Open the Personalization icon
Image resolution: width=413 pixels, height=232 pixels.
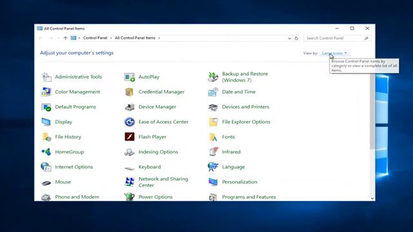pyautogui.click(x=213, y=182)
